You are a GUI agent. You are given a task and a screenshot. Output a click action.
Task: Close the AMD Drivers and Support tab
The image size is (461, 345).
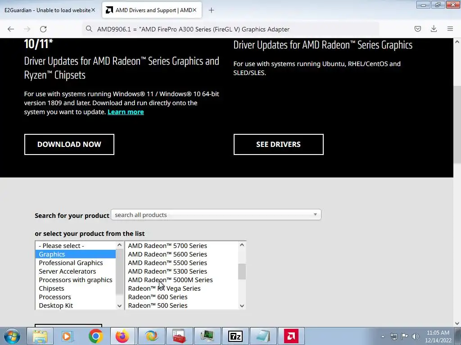pyautogui.click(x=194, y=10)
